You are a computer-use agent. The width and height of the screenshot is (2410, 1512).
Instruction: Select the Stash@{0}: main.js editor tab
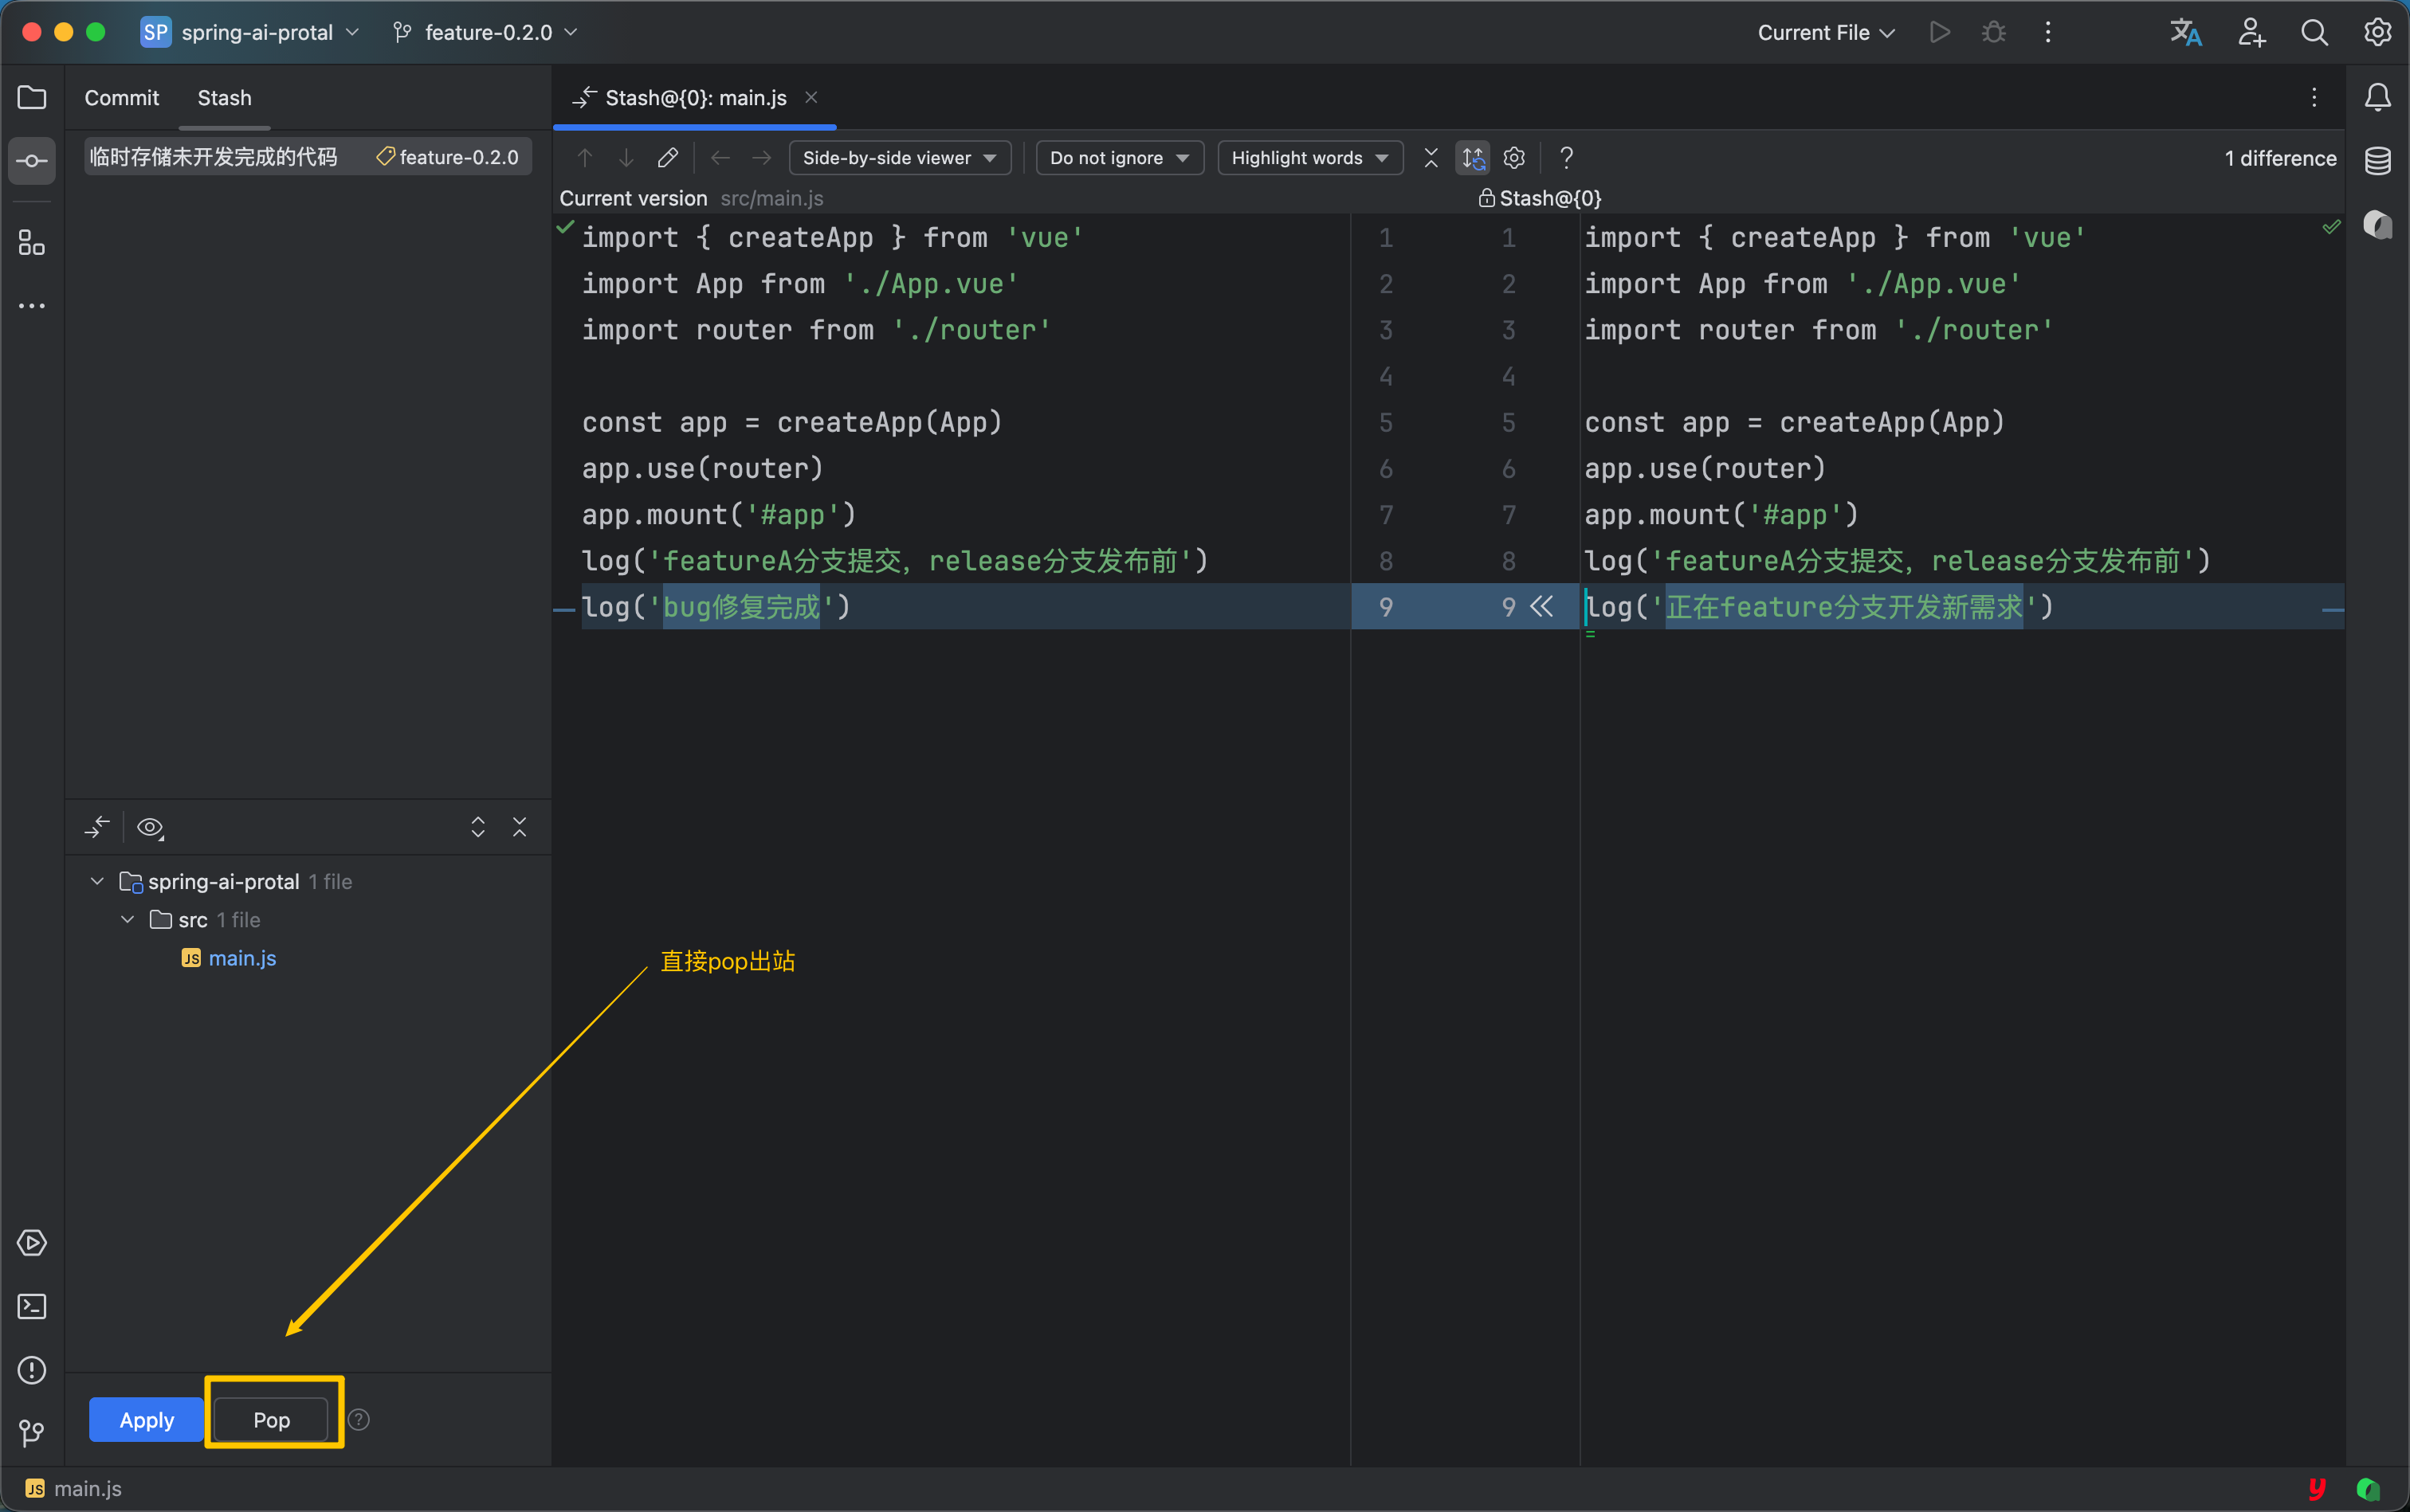(694, 98)
